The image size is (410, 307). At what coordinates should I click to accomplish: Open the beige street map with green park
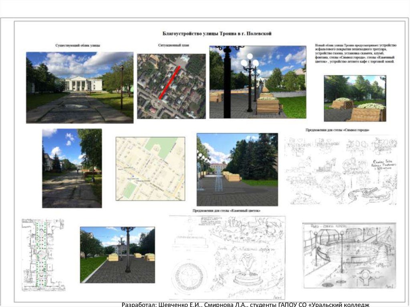(x=151, y=169)
